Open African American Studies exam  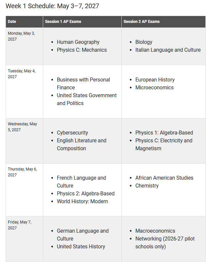pyautogui.click(x=164, y=178)
